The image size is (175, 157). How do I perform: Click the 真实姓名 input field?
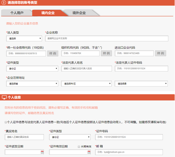(x=25, y=137)
